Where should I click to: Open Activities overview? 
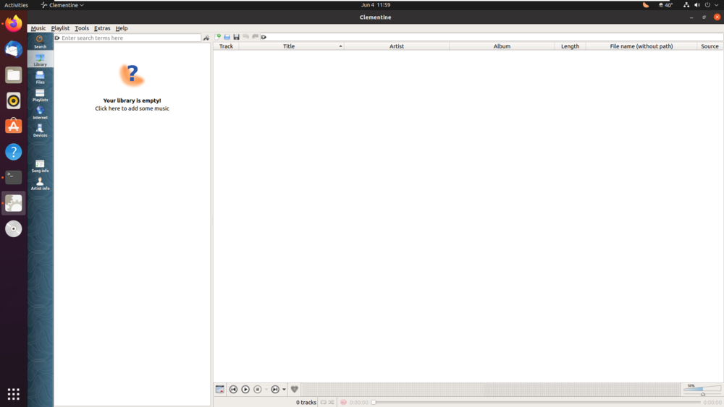[x=16, y=5]
